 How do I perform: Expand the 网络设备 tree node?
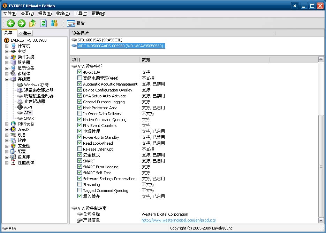pyautogui.click(x=7, y=124)
